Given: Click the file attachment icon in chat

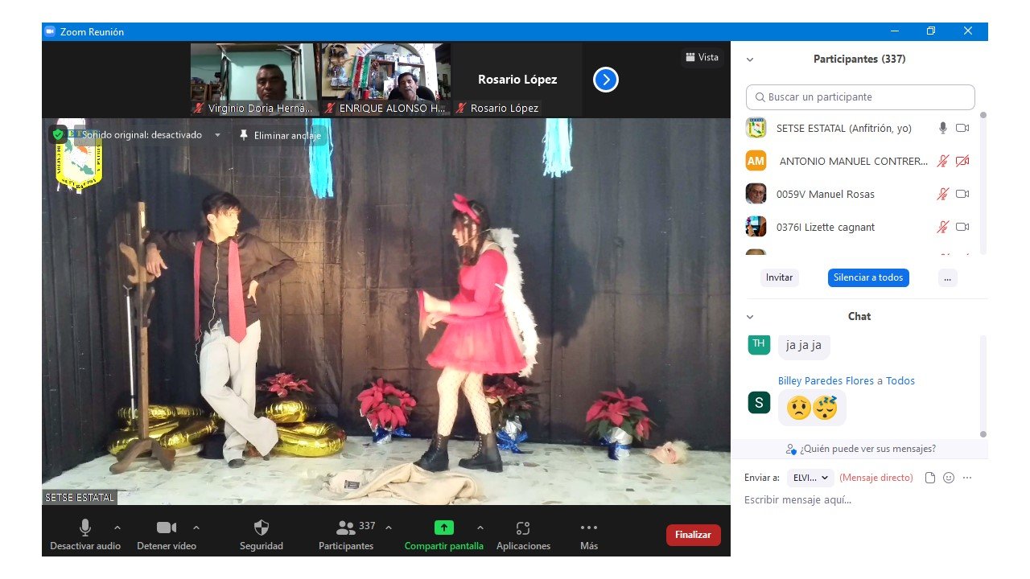Looking at the screenshot, I should tap(930, 478).
